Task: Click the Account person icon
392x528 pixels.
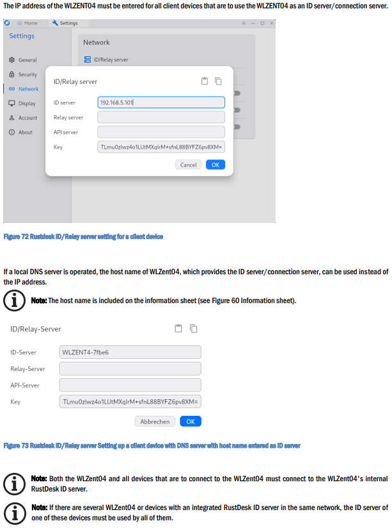Action: coord(12,118)
